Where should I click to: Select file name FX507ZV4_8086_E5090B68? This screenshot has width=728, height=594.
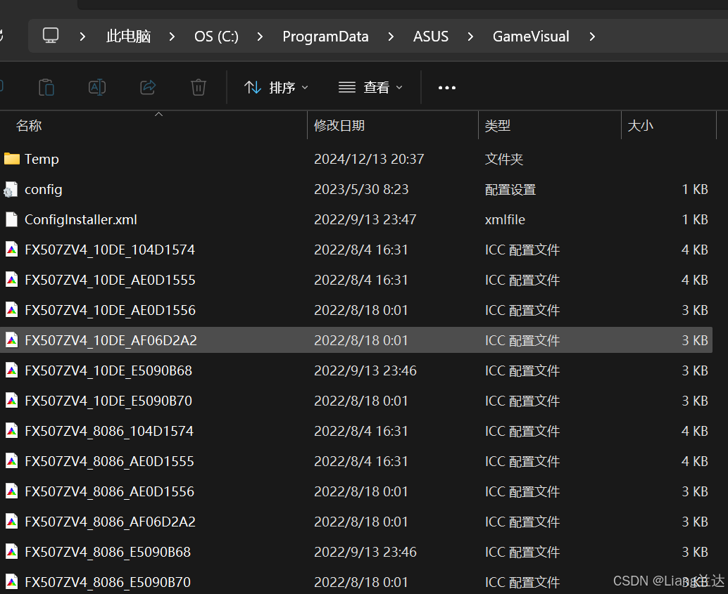108,552
